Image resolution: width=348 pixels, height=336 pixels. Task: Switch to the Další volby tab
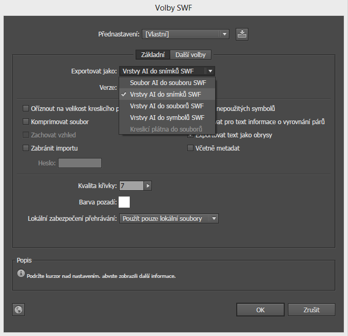pos(190,55)
